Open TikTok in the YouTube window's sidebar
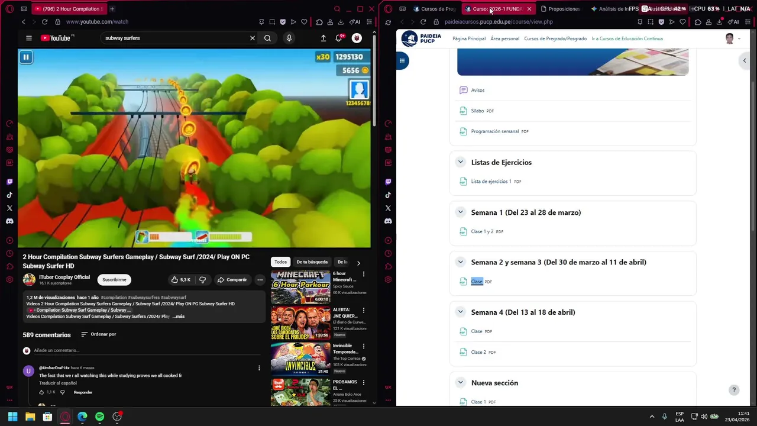 pyautogui.click(x=9, y=195)
